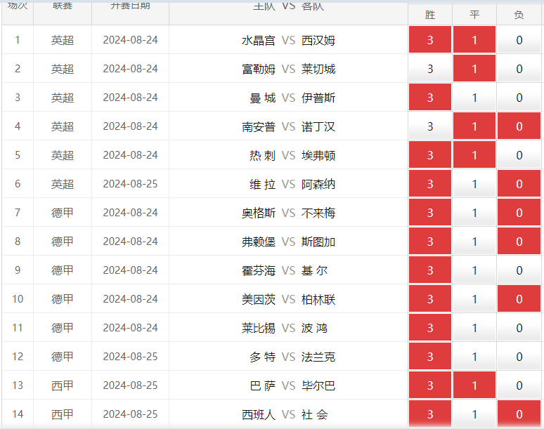Toggle win (3) for 维拉 VS 阿森纳
This screenshot has width=544, height=429.
(x=430, y=184)
